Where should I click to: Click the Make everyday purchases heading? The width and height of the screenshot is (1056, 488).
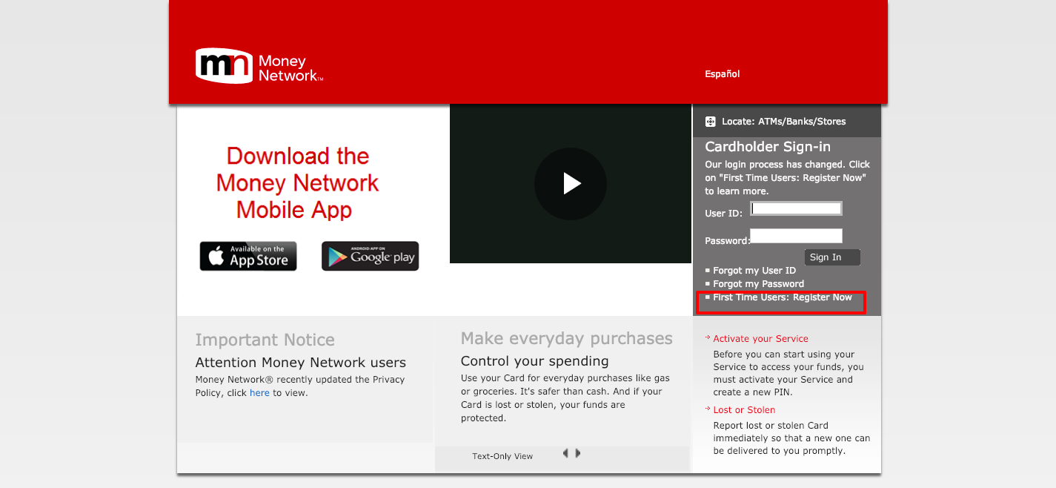tap(567, 339)
